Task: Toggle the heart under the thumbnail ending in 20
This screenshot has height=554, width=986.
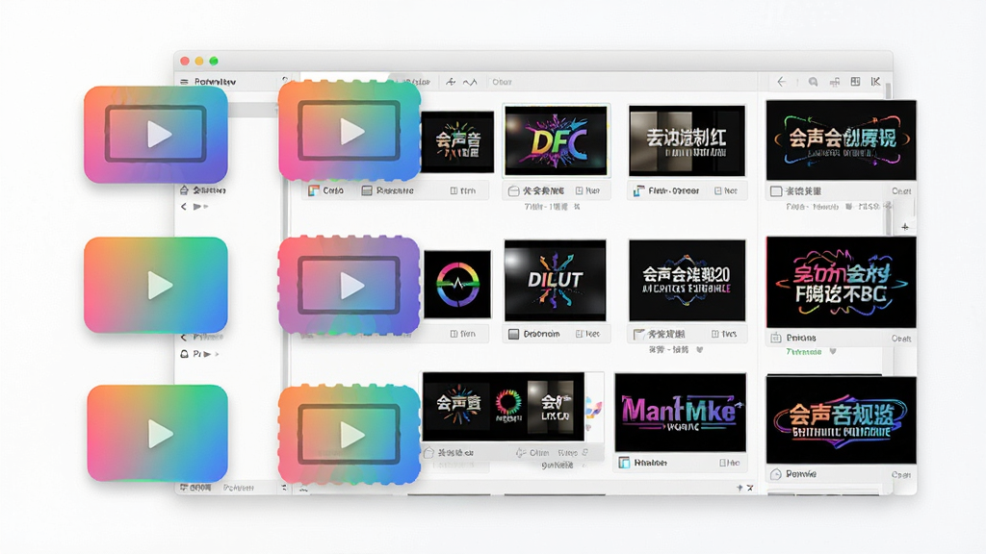Action: (x=699, y=349)
